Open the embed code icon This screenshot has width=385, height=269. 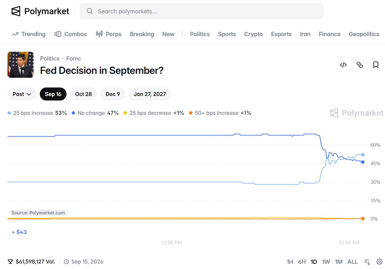pyautogui.click(x=343, y=65)
